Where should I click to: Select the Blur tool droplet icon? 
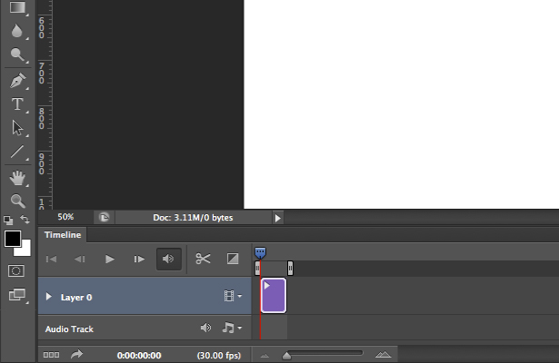pos(16,31)
